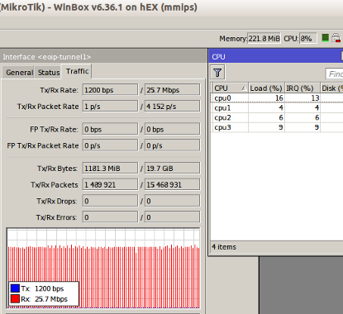Click the FP Rx Packet Rate field

point(172,145)
